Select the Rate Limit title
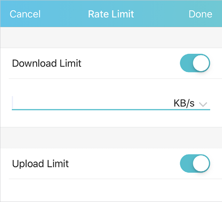The height and width of the screenshot is (202, 222). coord(111,14)
